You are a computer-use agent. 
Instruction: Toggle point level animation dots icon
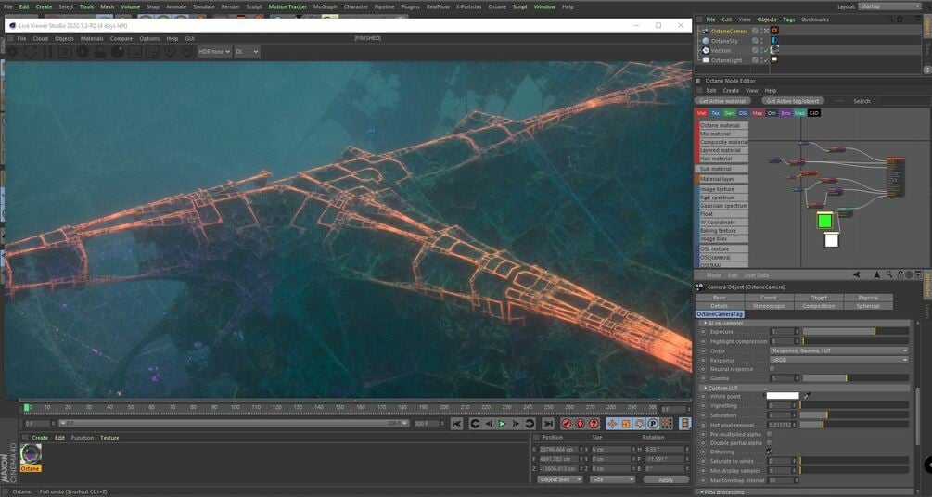click(x=666, y=423)
